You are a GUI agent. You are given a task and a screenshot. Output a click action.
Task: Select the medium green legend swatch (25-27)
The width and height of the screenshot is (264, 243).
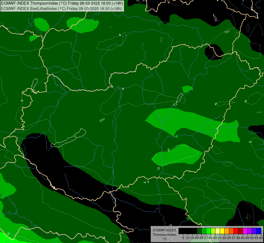[204, 231]
